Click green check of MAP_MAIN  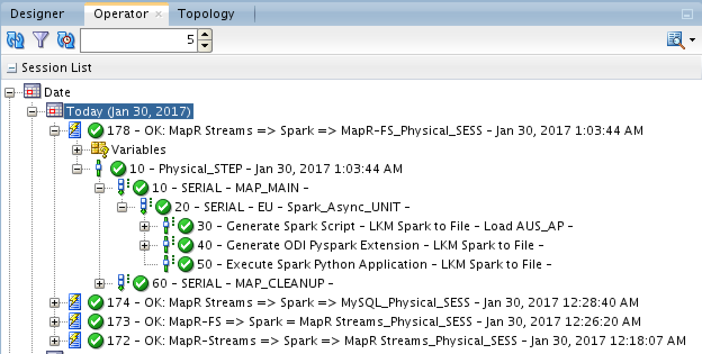point(141,188)
